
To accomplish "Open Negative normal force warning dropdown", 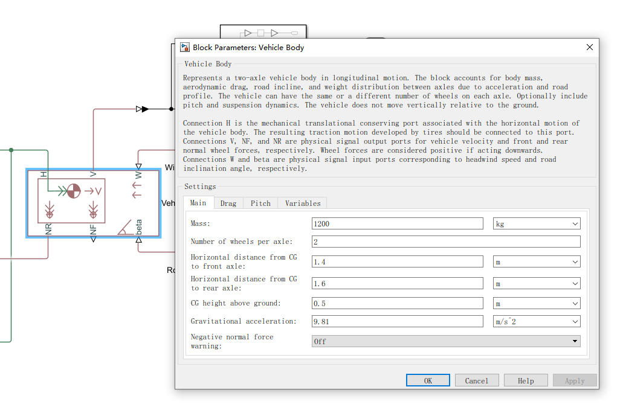I will 446,341.
